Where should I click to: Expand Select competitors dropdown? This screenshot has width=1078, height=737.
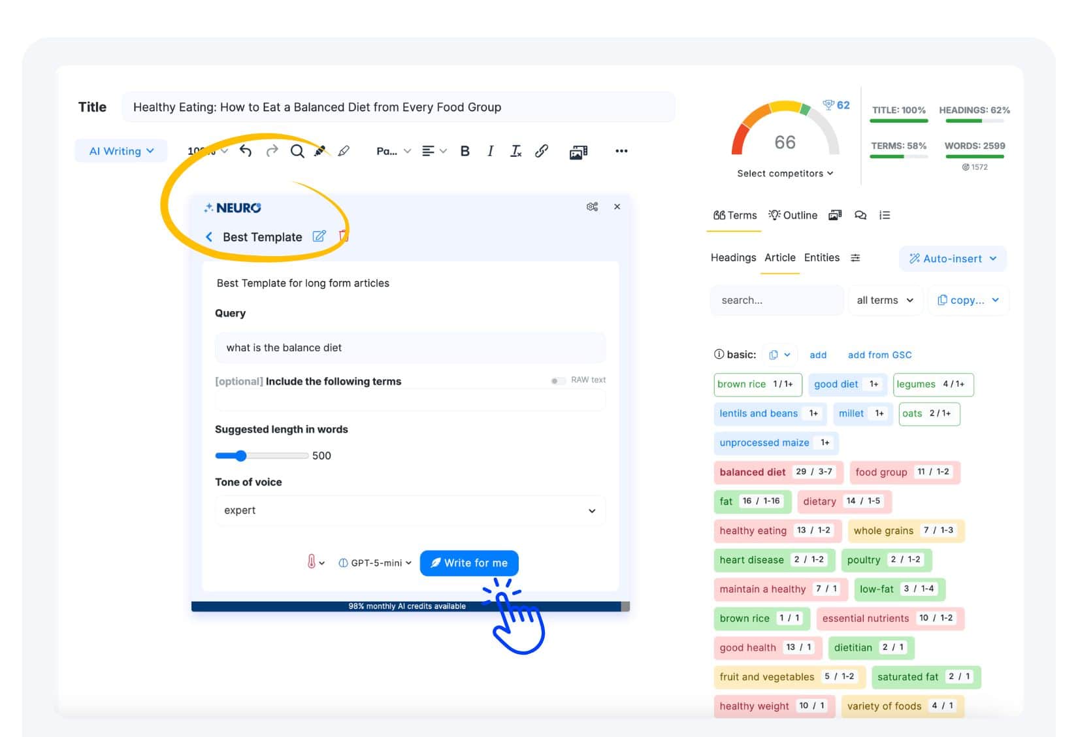click(785, 173)
